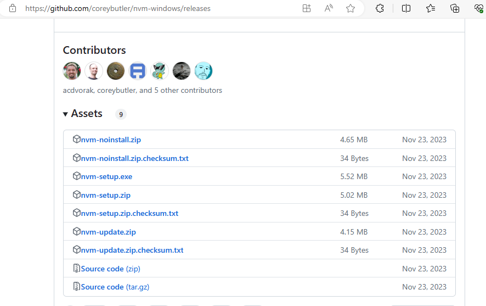
Task: Download nvm-update.zip
Action: (108, 232)
